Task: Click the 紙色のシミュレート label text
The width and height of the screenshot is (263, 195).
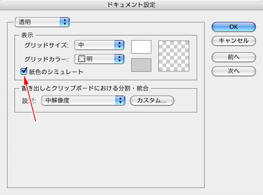Action: (56, 72)
